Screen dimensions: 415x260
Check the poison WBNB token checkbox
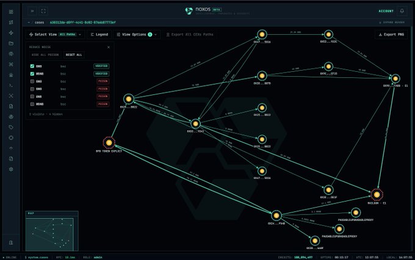click(32, 104)
